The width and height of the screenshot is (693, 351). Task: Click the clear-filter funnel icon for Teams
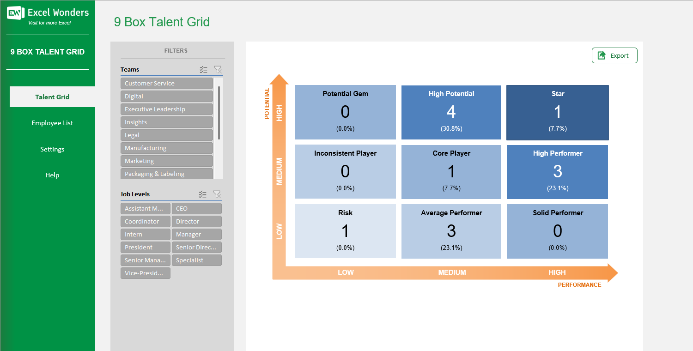(x=218, y=69)
